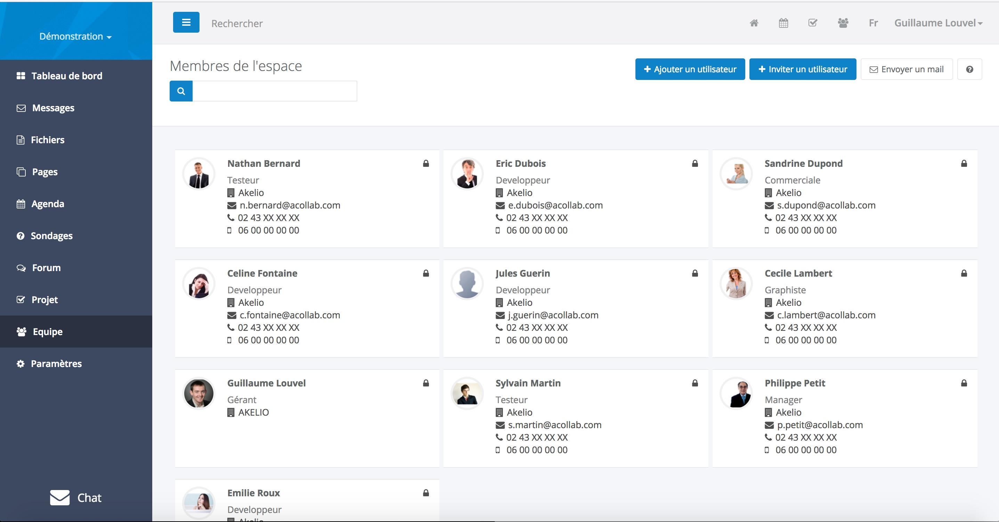This screenshot has width=999, height=522.
Task: Toggle lock icon on Eric Dubois profile
Action: coord(695,163)
